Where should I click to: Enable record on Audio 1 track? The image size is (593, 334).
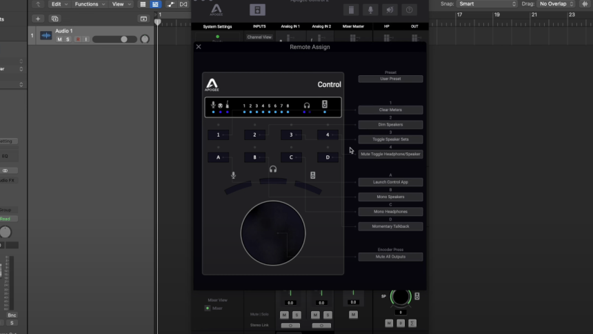click(77, 39)
